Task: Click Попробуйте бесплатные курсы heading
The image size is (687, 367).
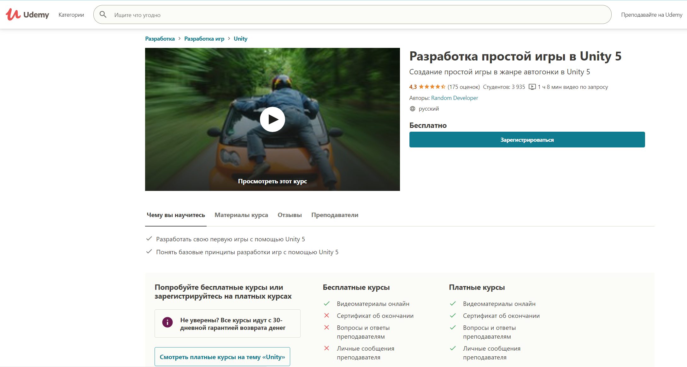Action: click(223, 292)
